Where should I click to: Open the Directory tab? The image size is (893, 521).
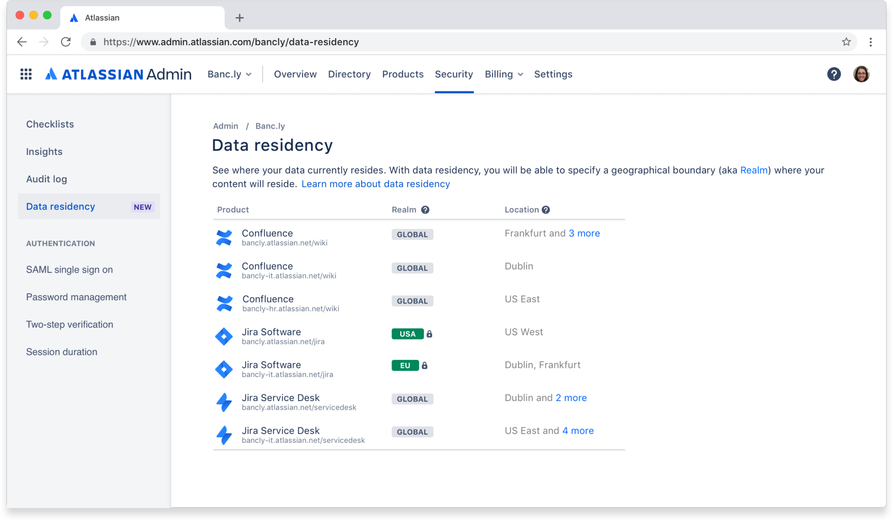point(349,74)
